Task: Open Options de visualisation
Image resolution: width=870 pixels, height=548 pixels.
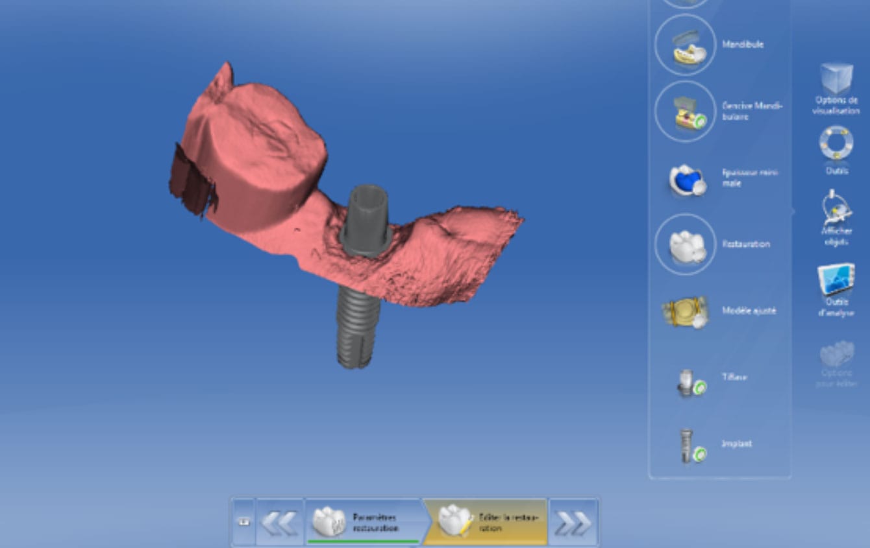Action: [x=836, y=80]
